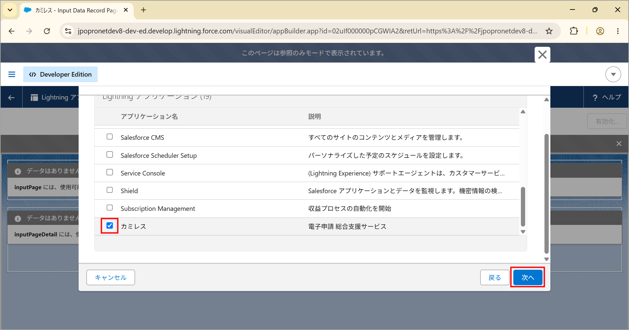Click the 次へ button
This screenshot has width=629, height=330.
tap(527, 277)
